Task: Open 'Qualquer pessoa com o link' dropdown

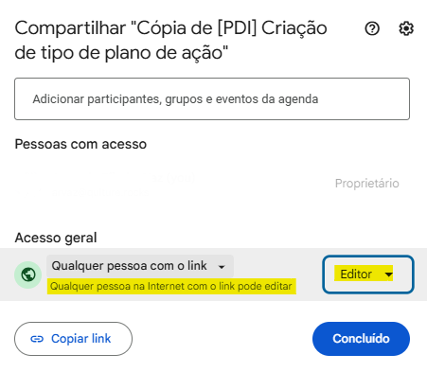Action: (x=140, y=266)
